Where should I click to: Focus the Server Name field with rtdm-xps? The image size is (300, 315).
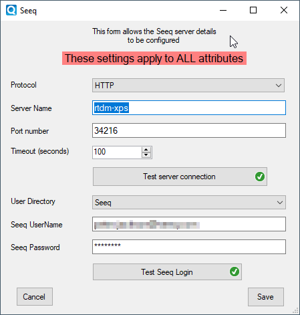point(189,108)
